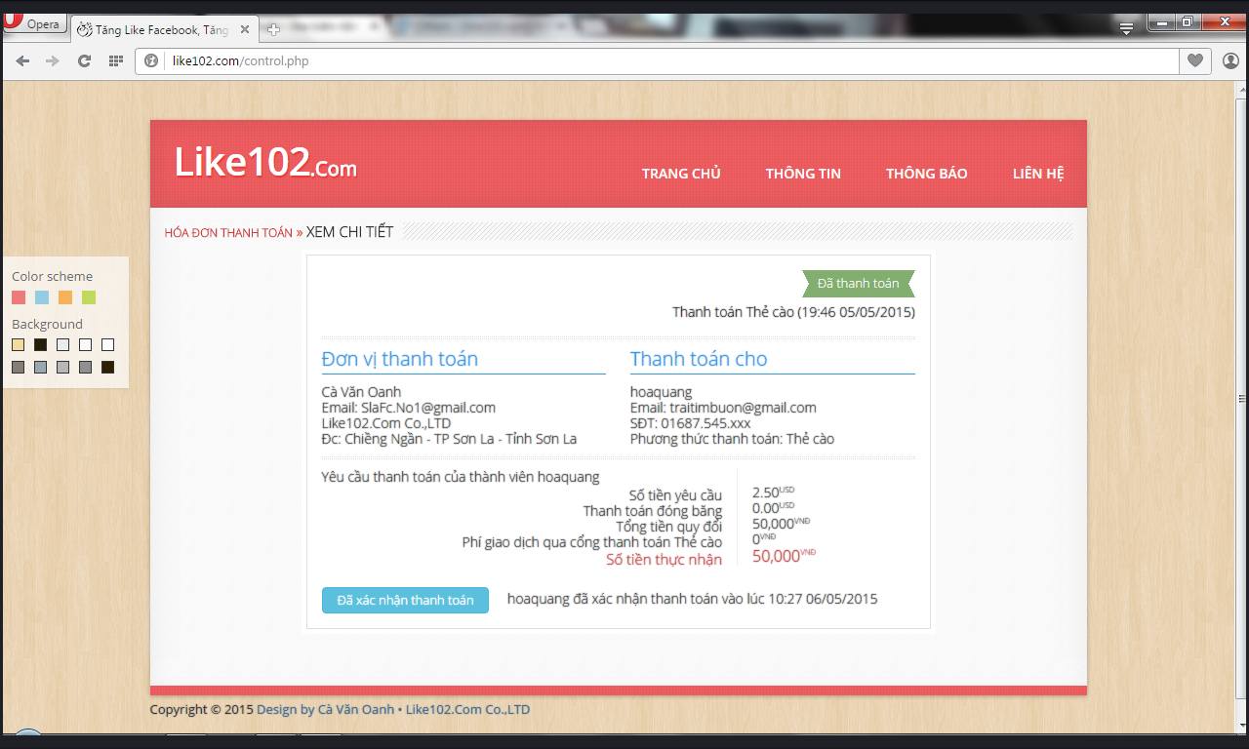Click the red Số tiền thực nhận label
Screen dimensions: 1249x749
(x=664, y=559)
